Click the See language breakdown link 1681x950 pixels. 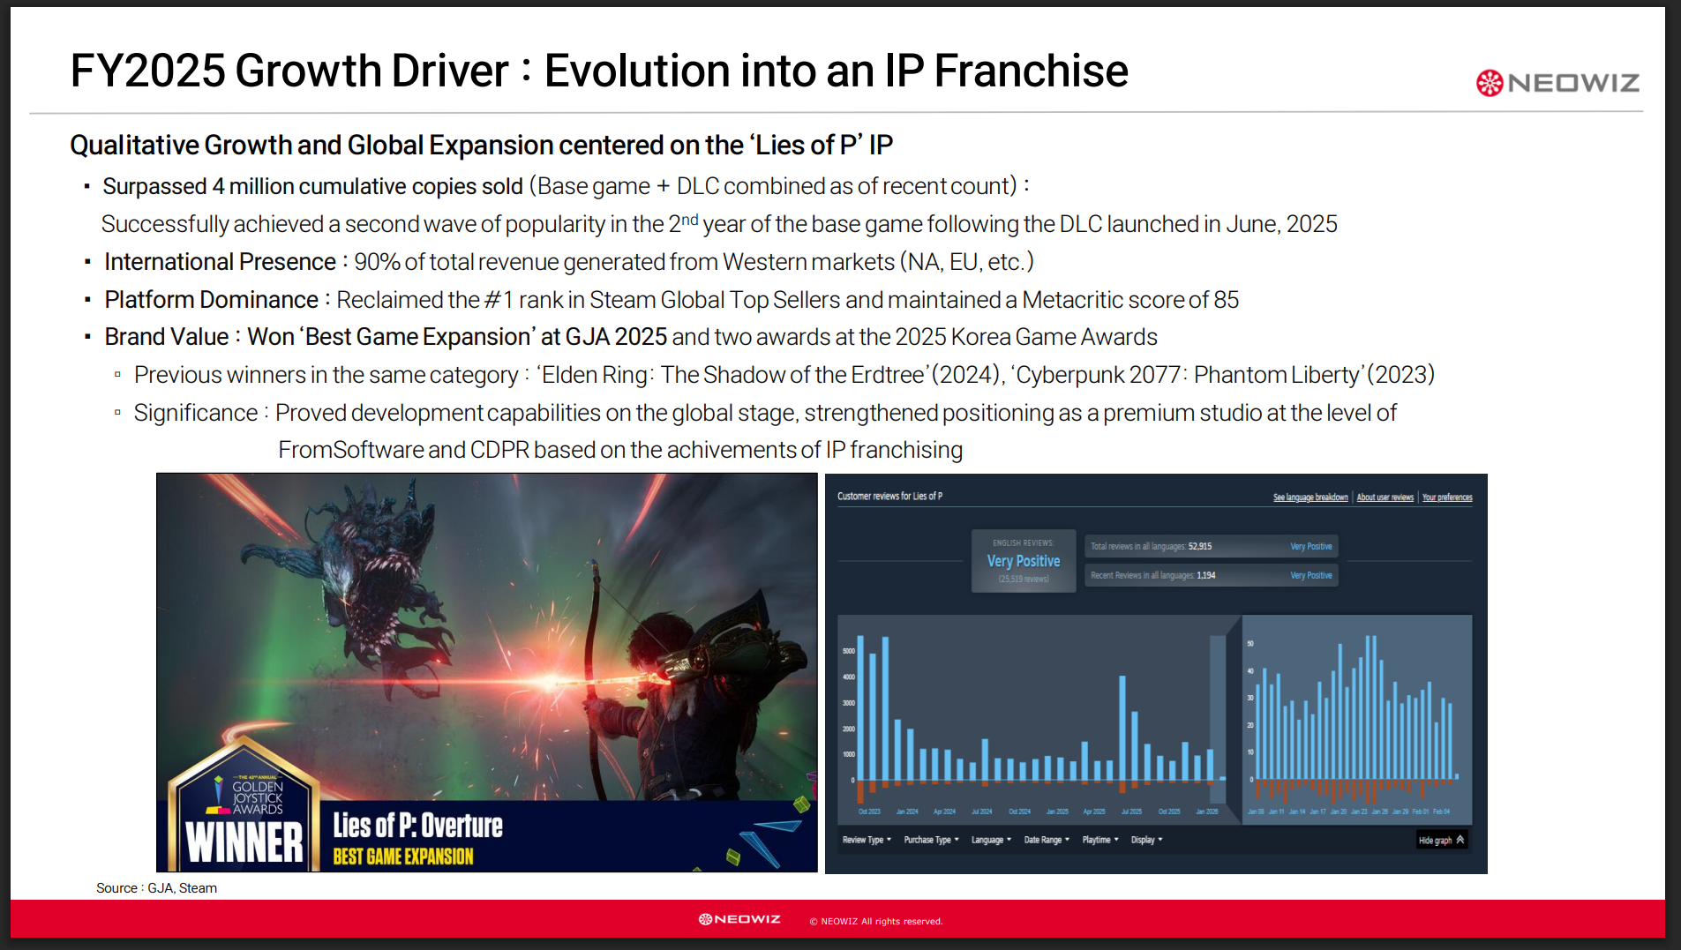pyautogui.click(x=1310, y=497)
